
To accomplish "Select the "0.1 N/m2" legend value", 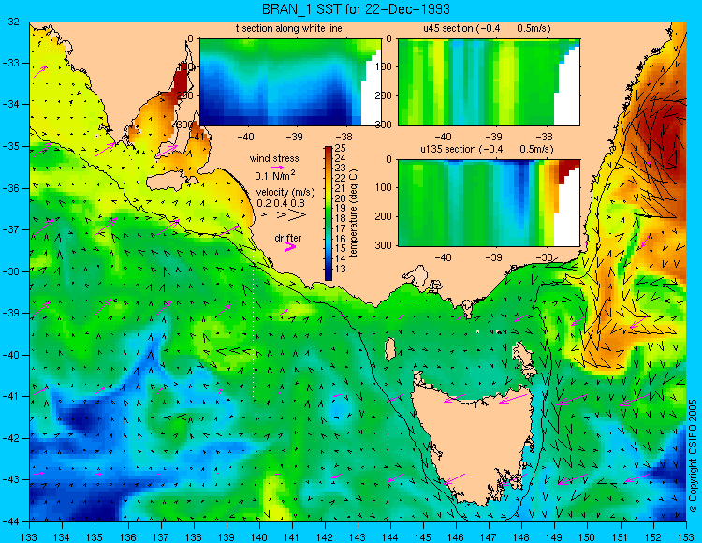I will tap(275, 175).
